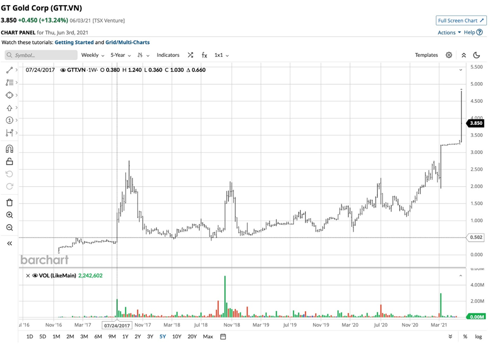Zoom in with the magnifier plus icon

click(9, 215)
